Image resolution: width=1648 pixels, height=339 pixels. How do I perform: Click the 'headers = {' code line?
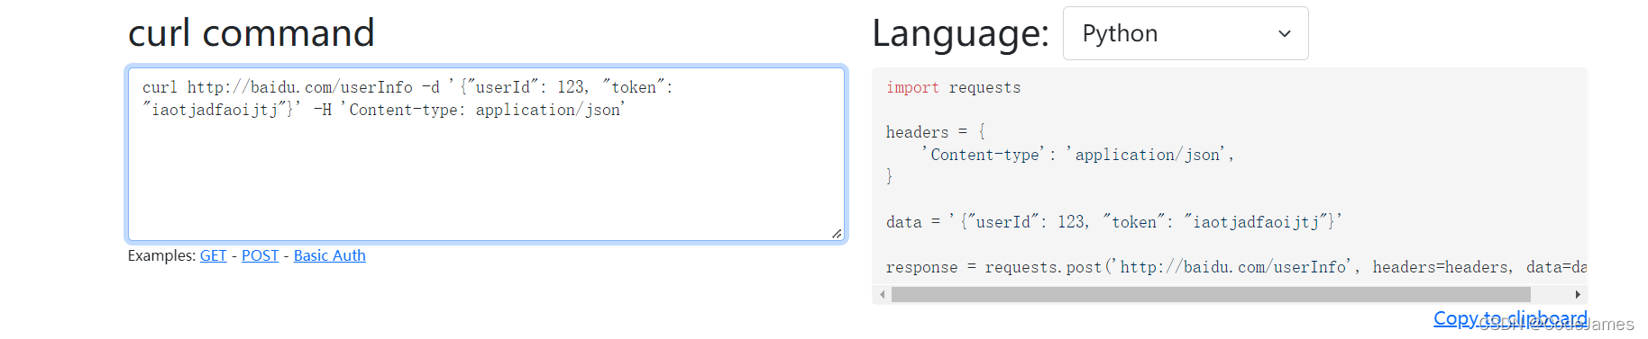936,132
